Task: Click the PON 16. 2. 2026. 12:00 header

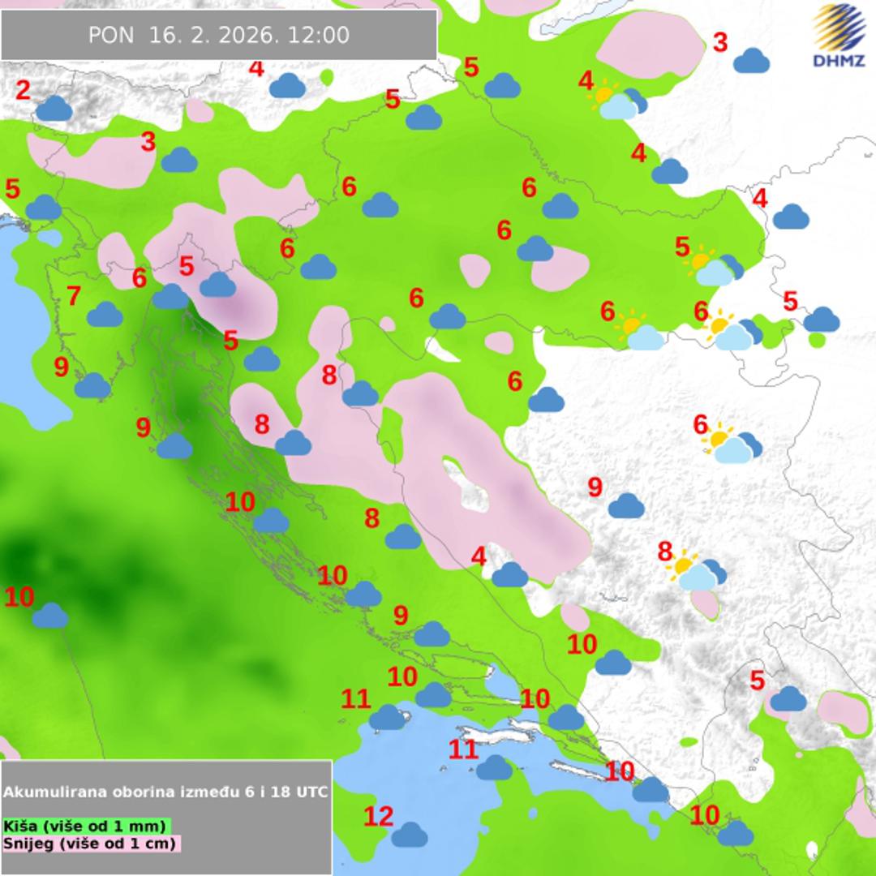Action: click(x=219, y=35)
